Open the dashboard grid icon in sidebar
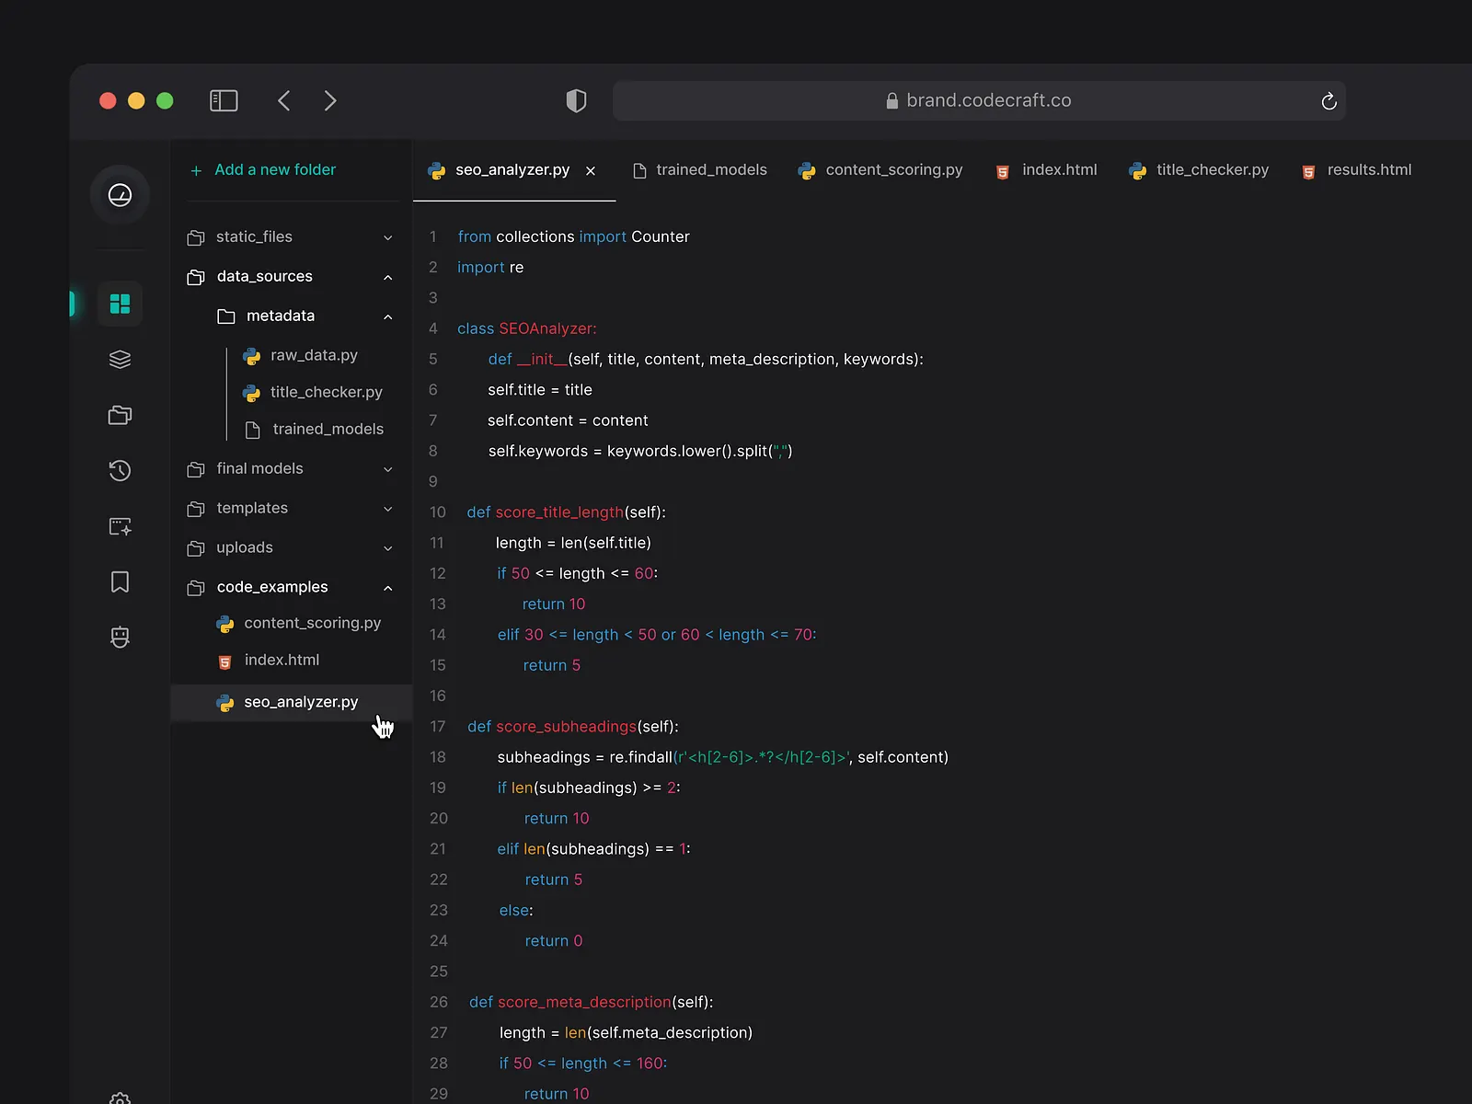Screen dimensions: 1472x1104 [x=120, y=304]
